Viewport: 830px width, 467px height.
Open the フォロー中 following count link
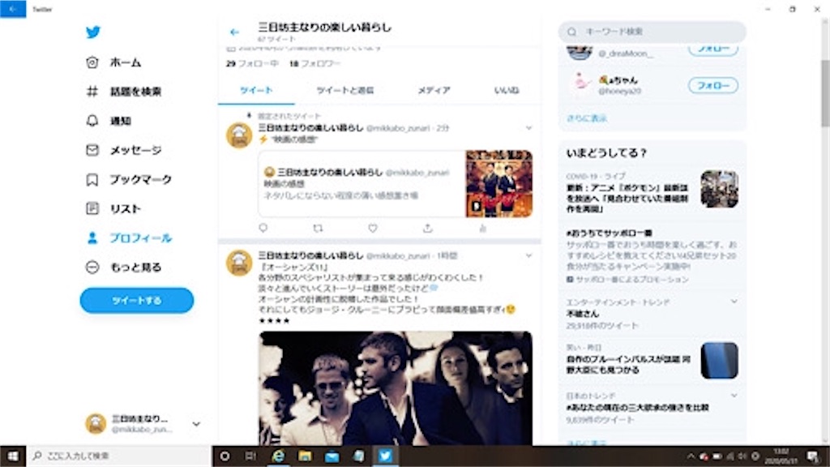pyautogui.click(x=252, y=63)
